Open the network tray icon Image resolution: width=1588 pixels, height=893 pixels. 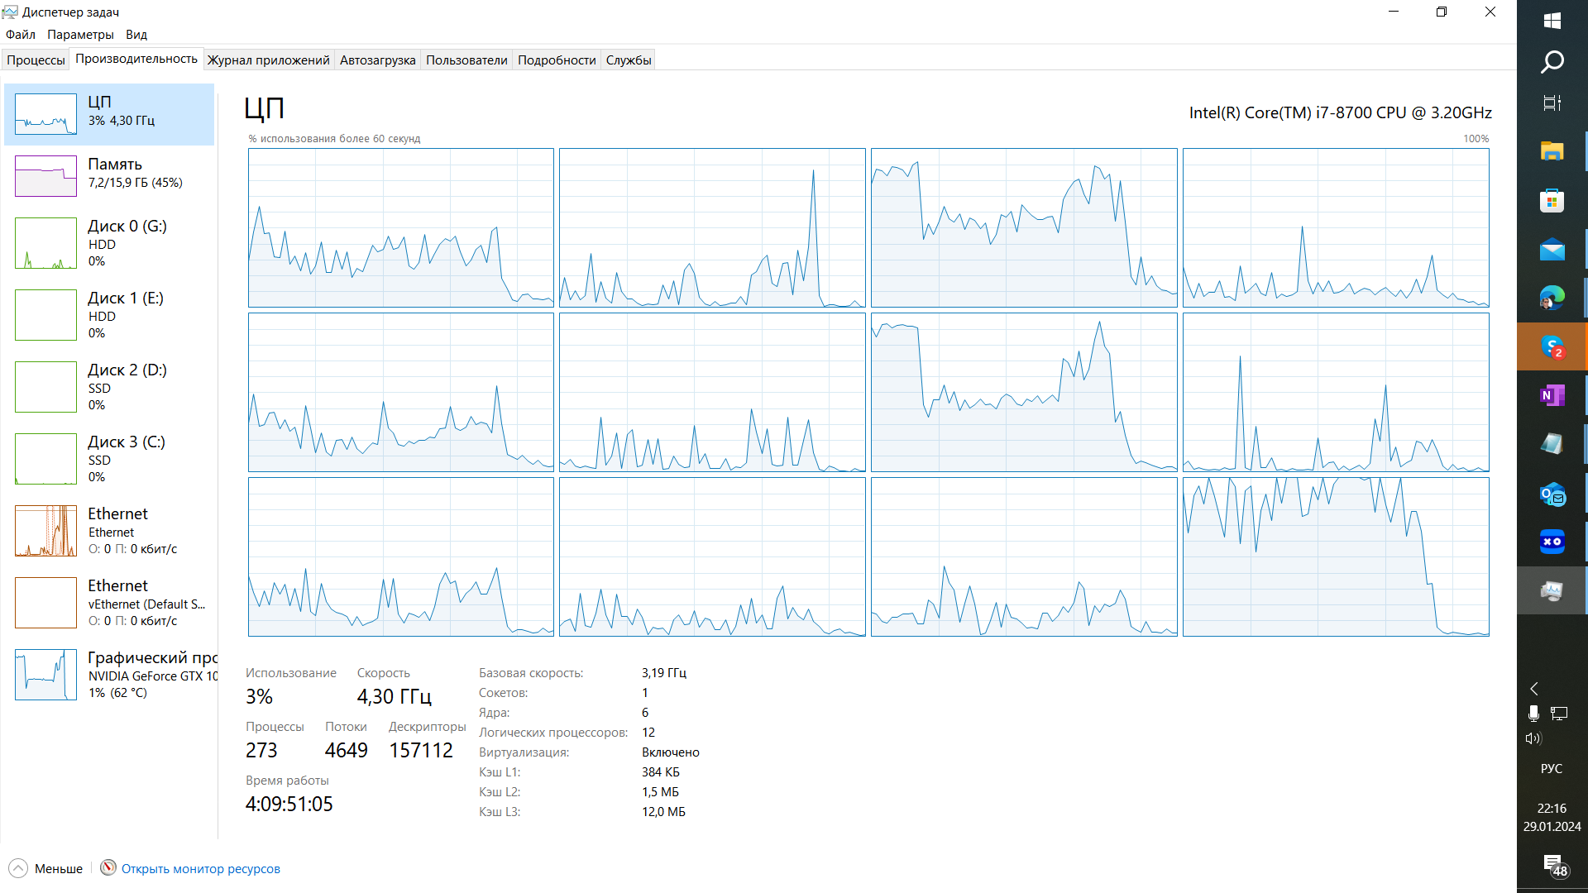pos(1559,714)
